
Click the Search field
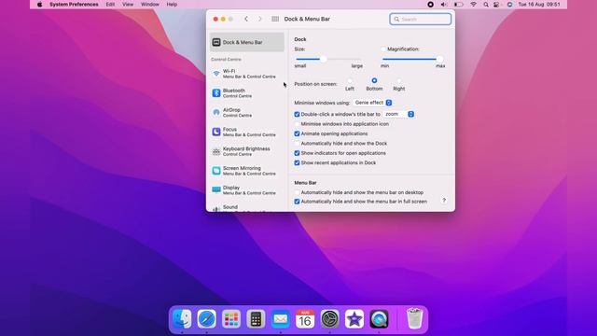(421, 19)
